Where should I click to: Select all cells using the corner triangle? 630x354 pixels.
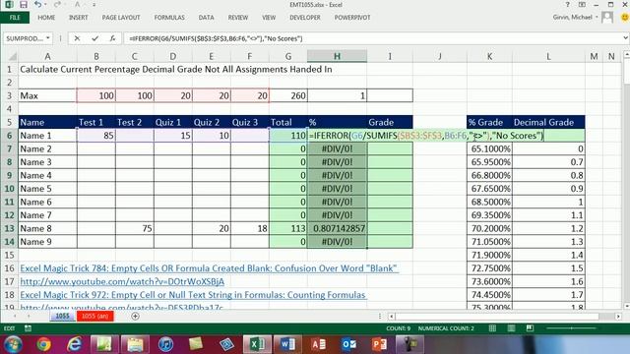point(12,57)
